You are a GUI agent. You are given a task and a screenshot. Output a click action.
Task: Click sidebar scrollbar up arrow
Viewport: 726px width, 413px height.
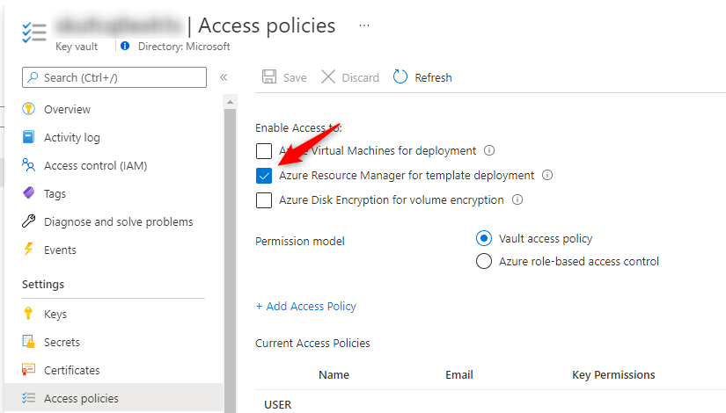[230, 102]
